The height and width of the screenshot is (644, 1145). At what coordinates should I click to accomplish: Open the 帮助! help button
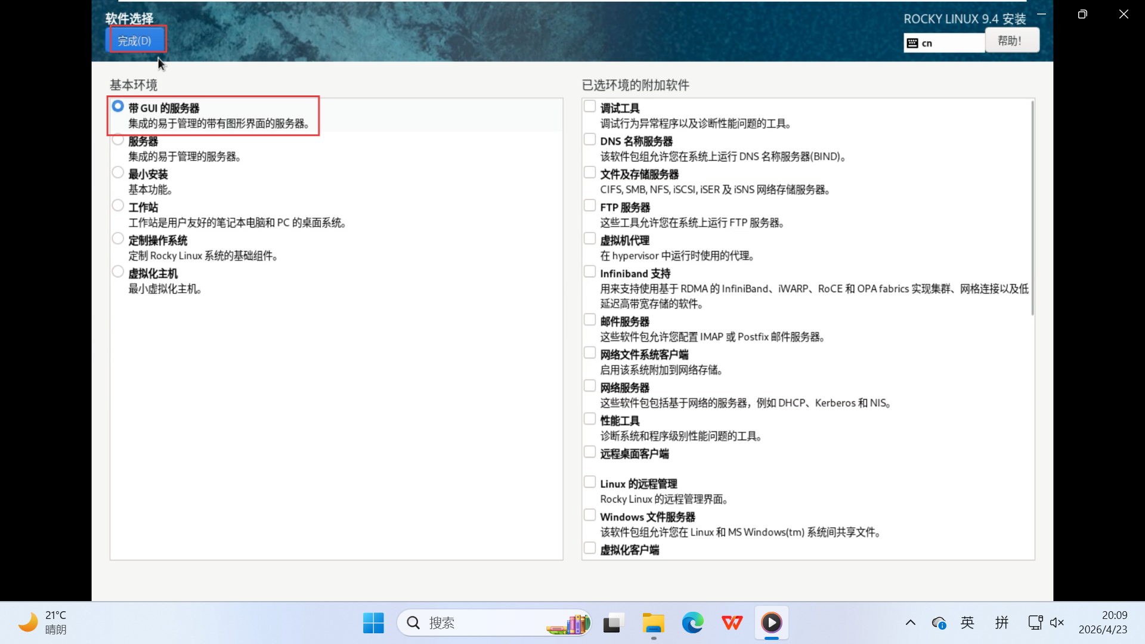point(1011,41)
